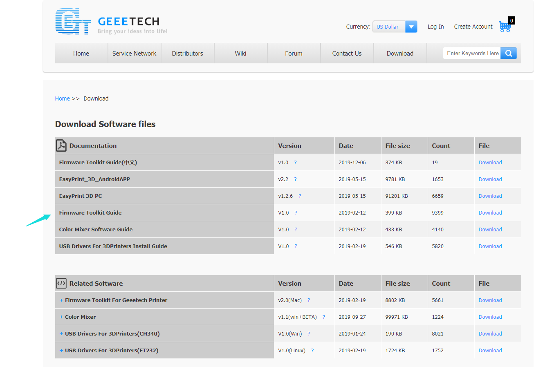
Task: Click the question mark beside EasyPrint 3D PC version
Action: (x=300, y=196)
